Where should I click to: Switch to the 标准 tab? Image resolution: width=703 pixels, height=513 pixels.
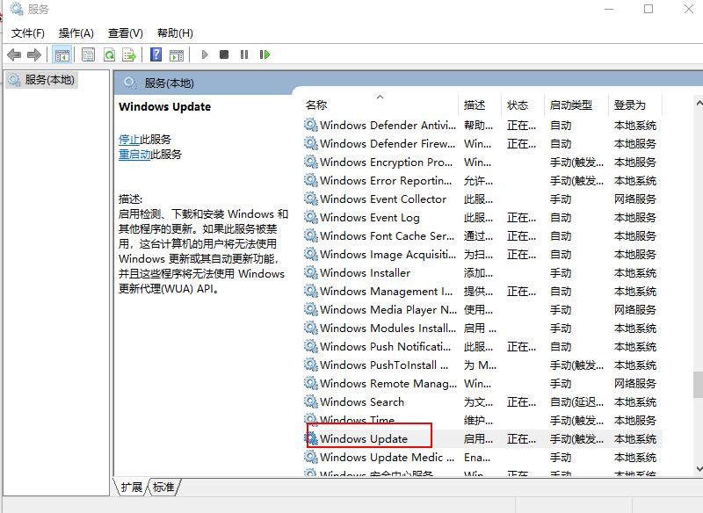(163, 487)
